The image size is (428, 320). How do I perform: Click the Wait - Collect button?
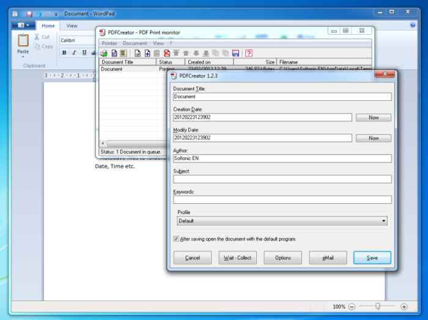237,258
